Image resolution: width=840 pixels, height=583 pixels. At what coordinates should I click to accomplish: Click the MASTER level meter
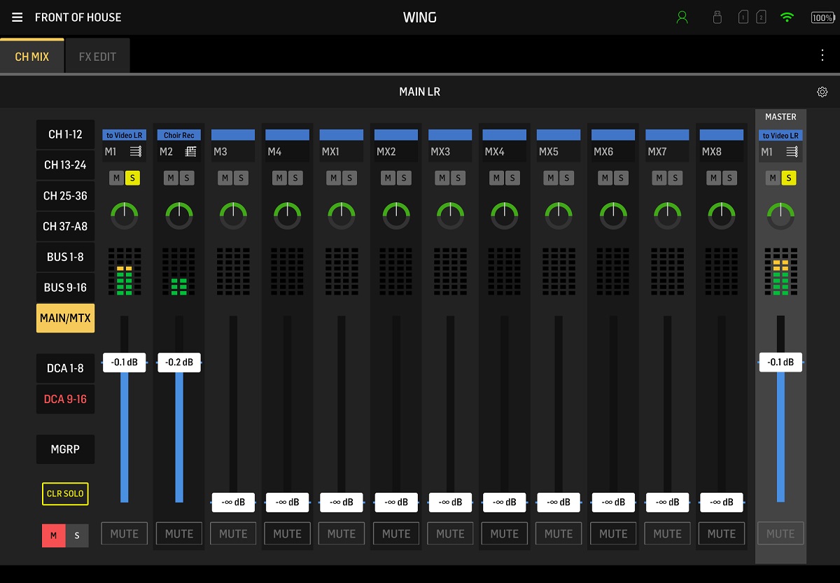780,272
